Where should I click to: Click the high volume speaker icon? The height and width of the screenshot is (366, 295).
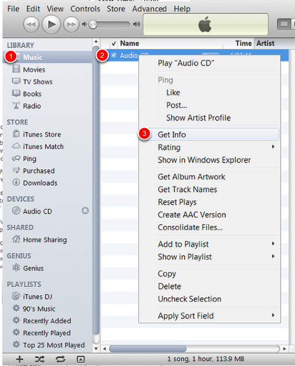point(136,24)
